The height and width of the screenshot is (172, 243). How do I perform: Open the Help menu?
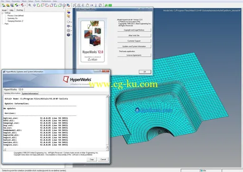pyautogui.click(x=55, y=1)
